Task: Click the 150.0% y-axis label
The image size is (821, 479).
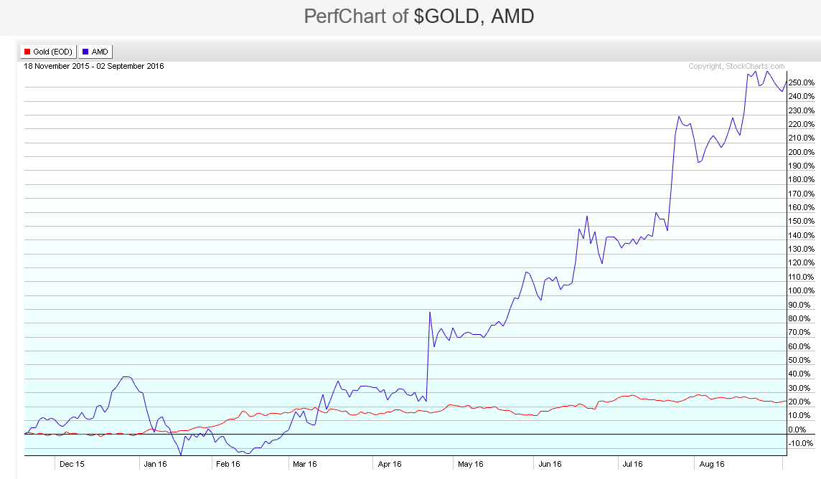Action: [800, 221]
